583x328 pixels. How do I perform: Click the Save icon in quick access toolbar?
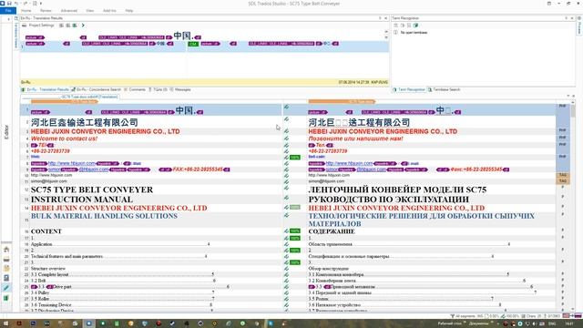9,4
